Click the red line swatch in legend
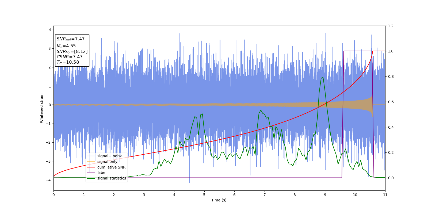428x214 pixels. pos(91,167)
